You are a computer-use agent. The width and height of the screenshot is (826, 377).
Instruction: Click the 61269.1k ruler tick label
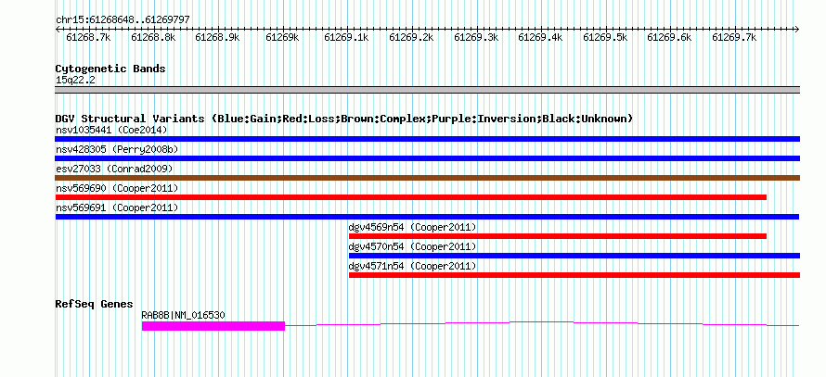coord(346,37)
